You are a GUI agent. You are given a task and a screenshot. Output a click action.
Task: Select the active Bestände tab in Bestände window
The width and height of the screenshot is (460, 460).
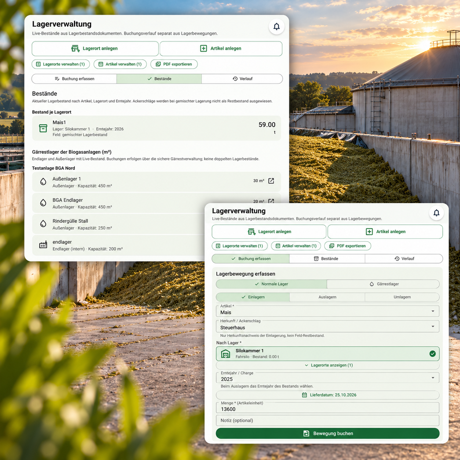click(x=159, y=79)
